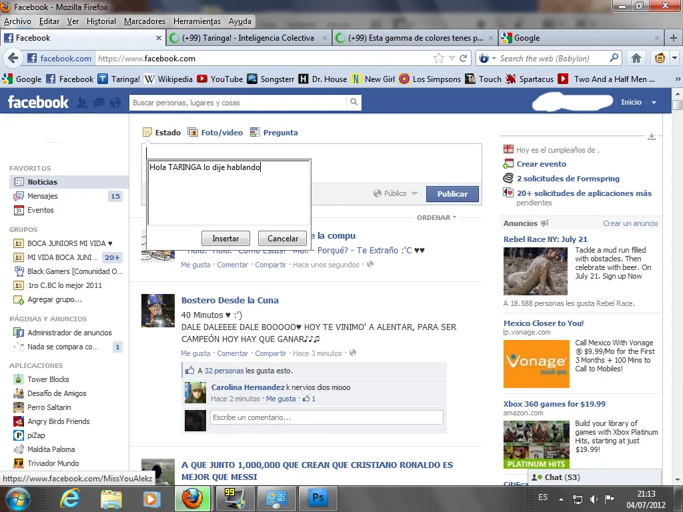This screenshot has height=512, width=683.
Task: Click the Facebook search input field
Action: click(x=239, y=102)
